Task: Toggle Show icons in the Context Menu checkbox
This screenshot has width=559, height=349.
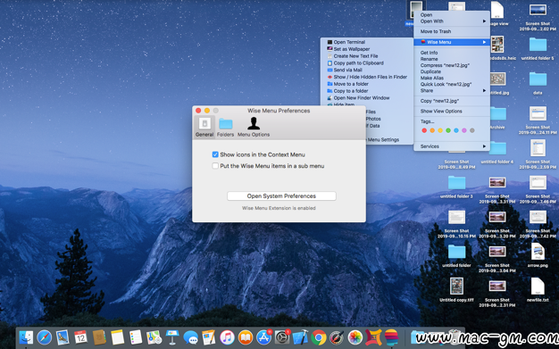Action: [x=215, y=154]
